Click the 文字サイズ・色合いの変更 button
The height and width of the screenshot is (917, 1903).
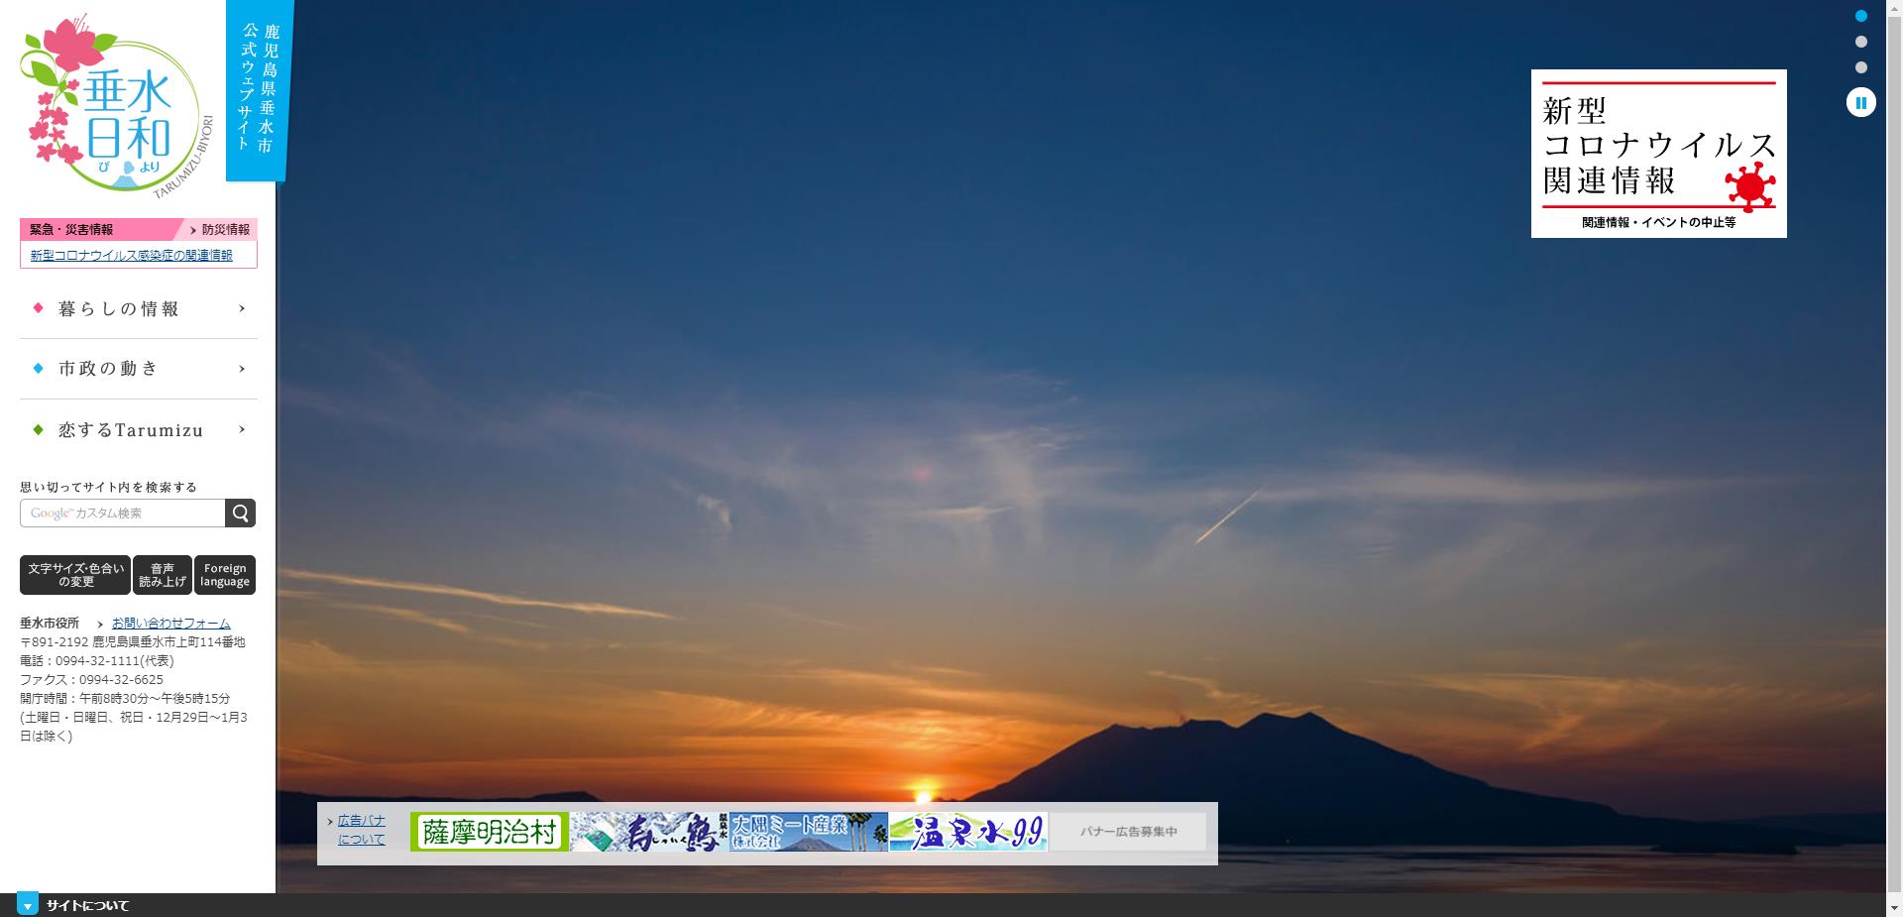click(x=75, y=575)
